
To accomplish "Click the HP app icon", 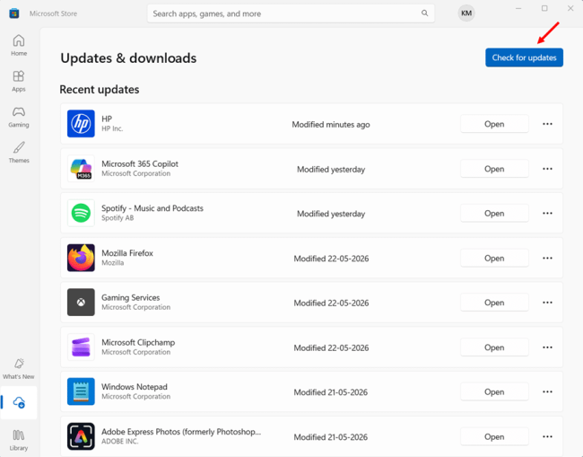I will click(81, 124).
